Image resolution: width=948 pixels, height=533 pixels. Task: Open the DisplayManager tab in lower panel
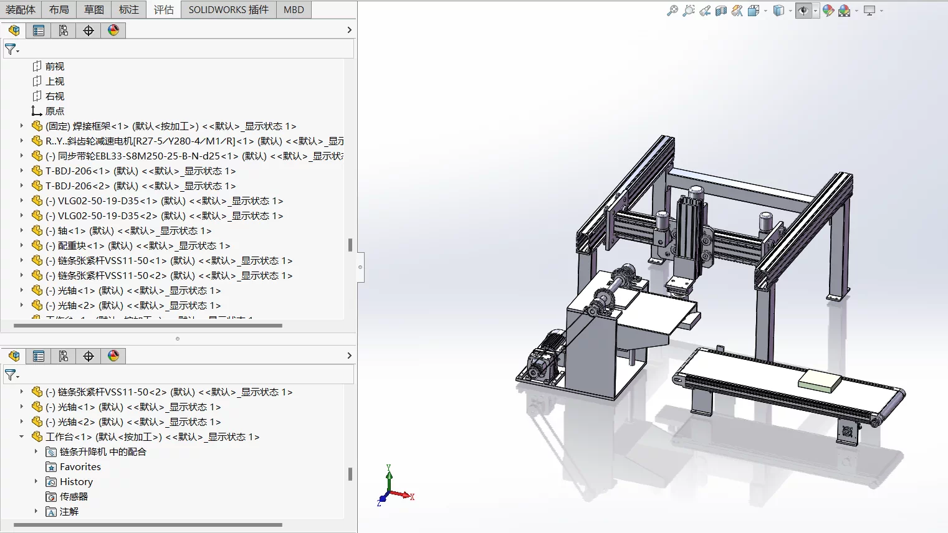[x=113, y=356]
